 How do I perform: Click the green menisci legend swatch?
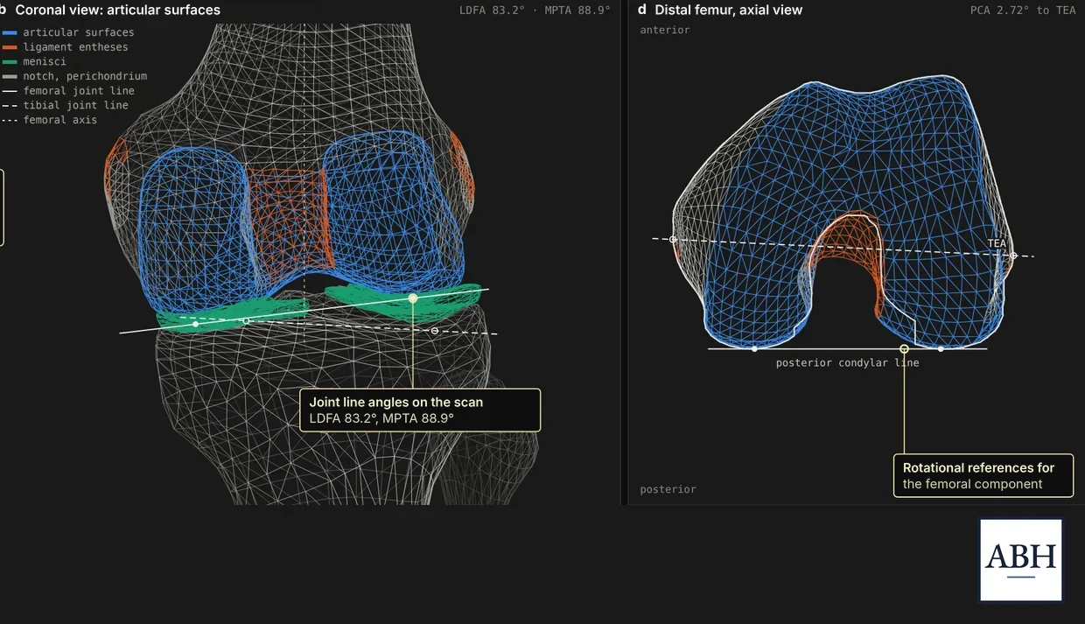(x=10, y=62)
